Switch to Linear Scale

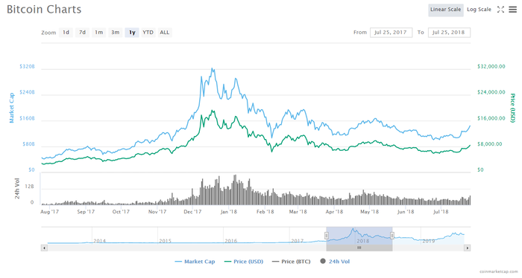(445, 10)
